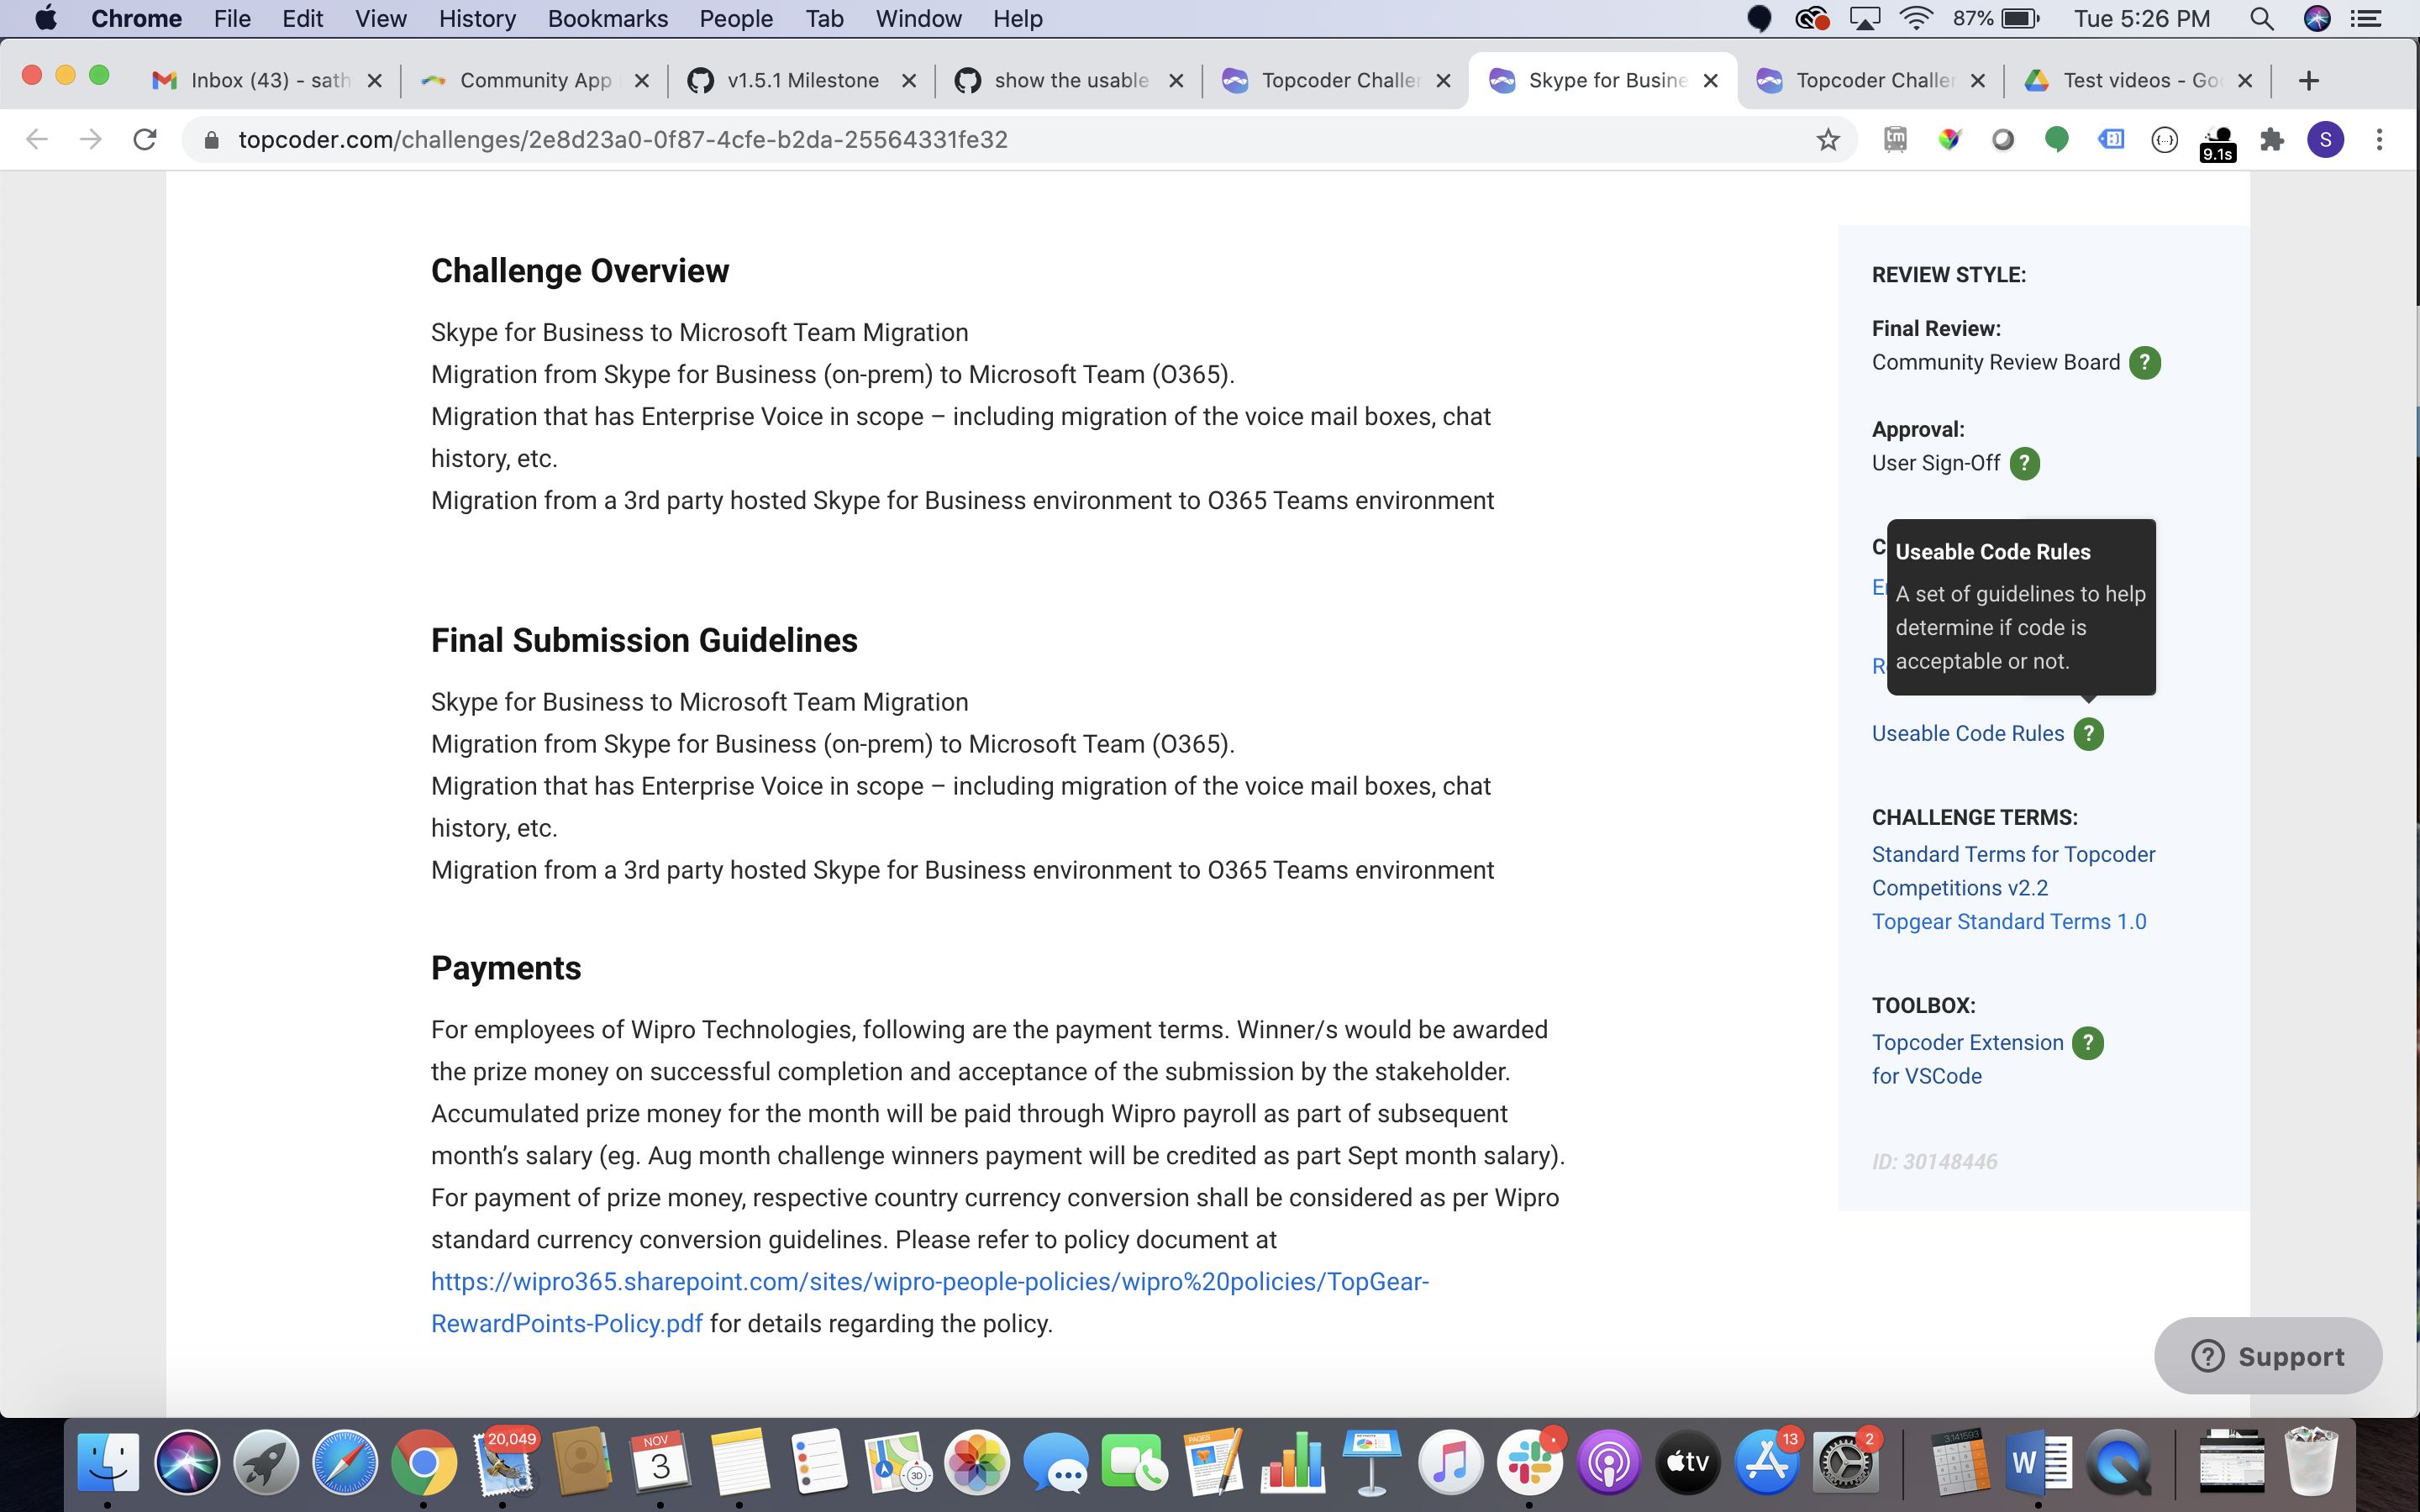Viewport: 2420px width, 1512px height.
Task: Bookmark the page using the star icon
Action: pyautogui.click(x=1827, y=139)
